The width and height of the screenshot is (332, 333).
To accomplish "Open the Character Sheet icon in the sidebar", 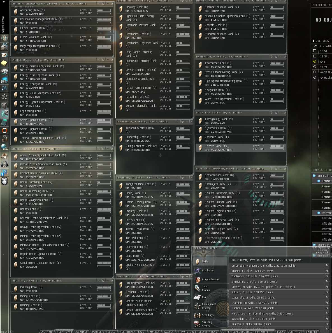I will 4,38.
